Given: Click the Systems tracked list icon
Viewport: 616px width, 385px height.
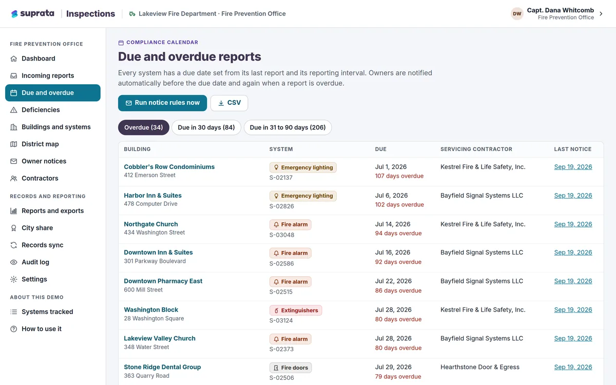Looking at the screenshot, I should [x=14, y=312].
